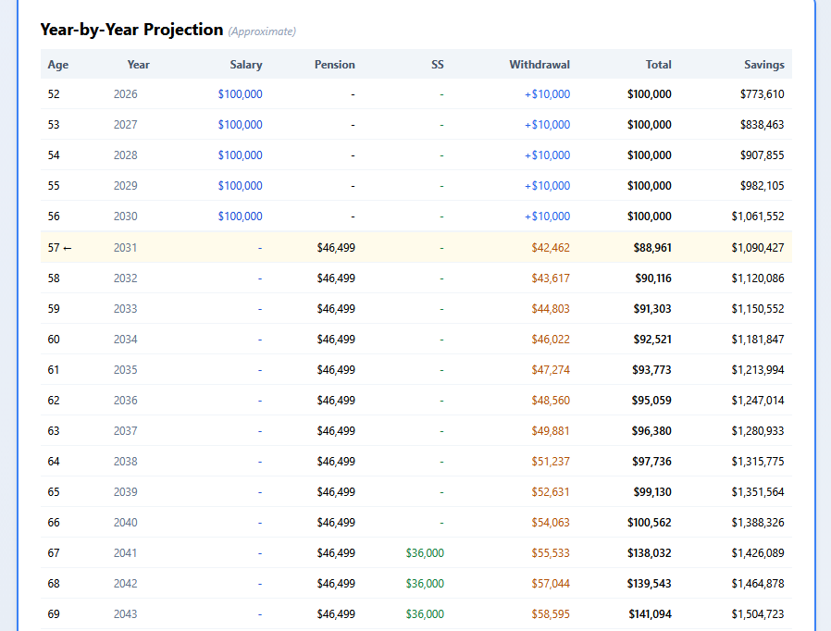Select the $1,504,723 savings value
The width and height of the screenshot is (831, 631).
[759, 613]
